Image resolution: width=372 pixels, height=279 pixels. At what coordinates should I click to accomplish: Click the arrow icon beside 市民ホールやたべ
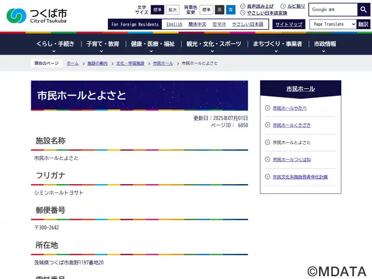(267, 108)
